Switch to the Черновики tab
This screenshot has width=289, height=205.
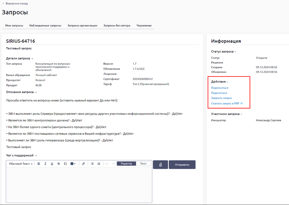pos(144,26)
